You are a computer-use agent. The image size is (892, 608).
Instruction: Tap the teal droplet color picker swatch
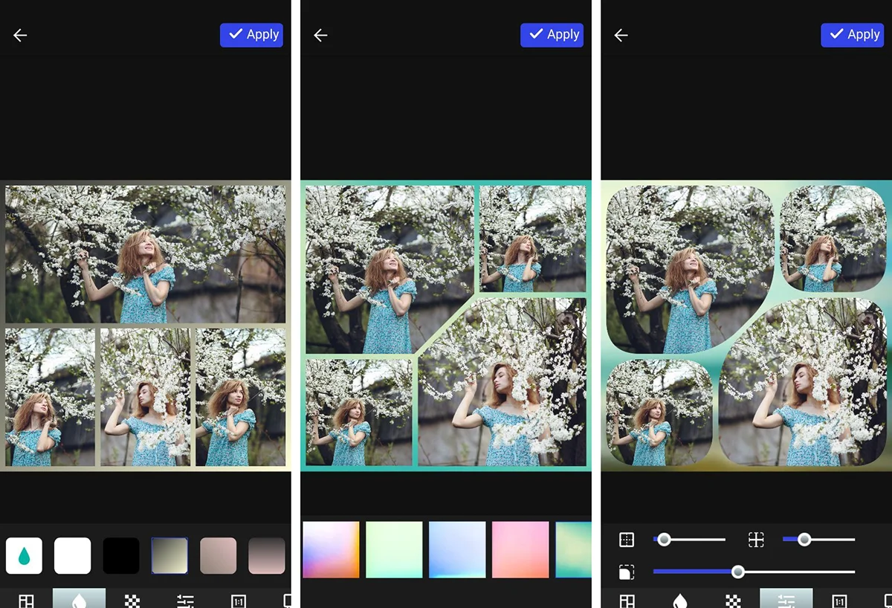pos(24,555)
